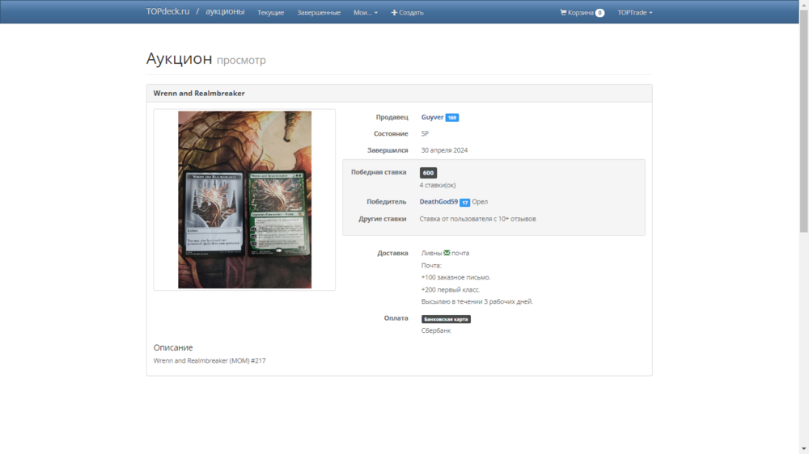
Task: Click the TOPdeck.ru site logo link
Action: (x=167, y=11)
